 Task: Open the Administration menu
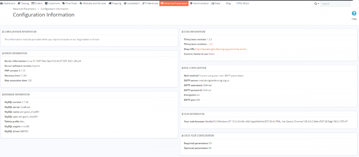(200, 4)
